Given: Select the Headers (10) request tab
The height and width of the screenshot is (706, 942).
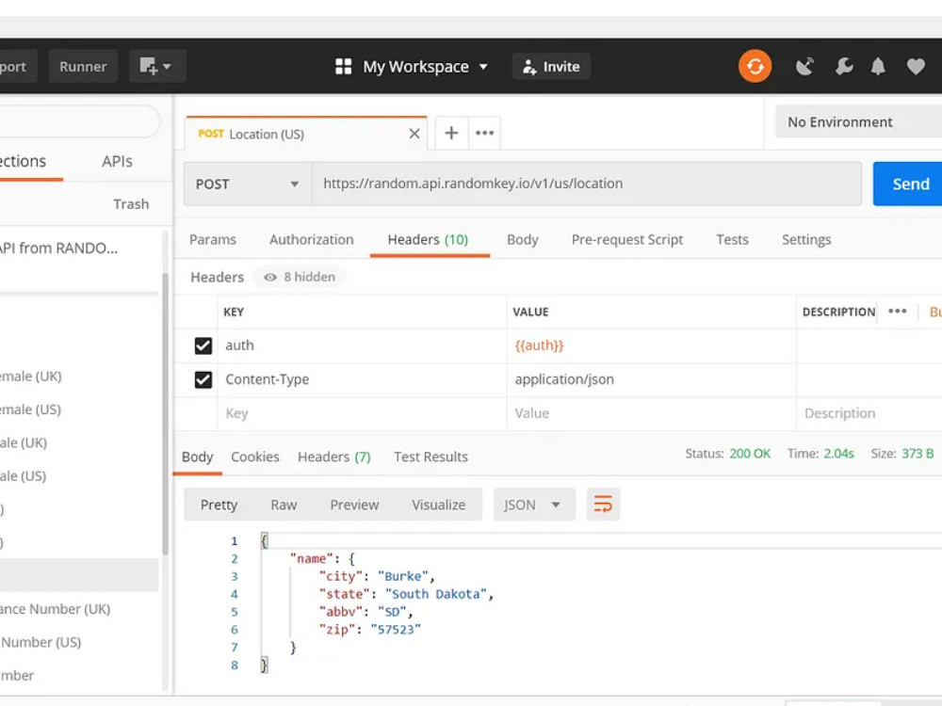Looking at the screenshot, I should tap(428, 239).
